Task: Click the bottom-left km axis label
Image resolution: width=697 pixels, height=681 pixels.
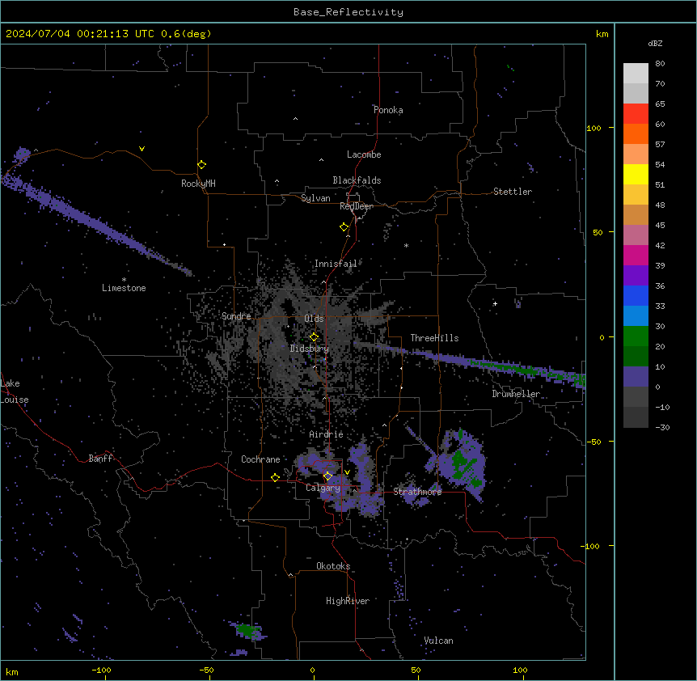Action: (12, 671)
